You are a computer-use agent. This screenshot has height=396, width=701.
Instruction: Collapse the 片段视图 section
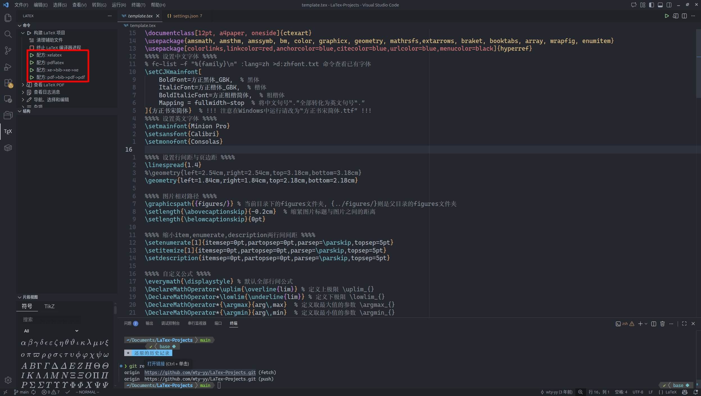(x=20, y=297)
